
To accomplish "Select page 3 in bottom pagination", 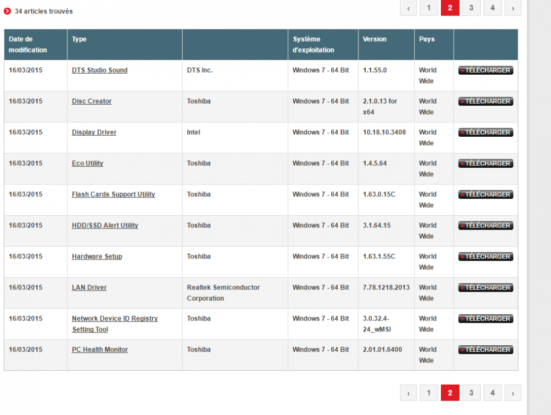I will tap(471, 393).
